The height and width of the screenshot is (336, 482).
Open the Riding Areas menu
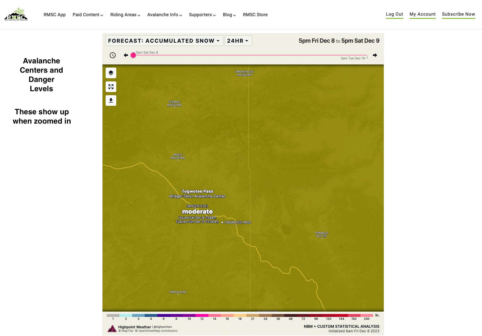click(125, 15)
